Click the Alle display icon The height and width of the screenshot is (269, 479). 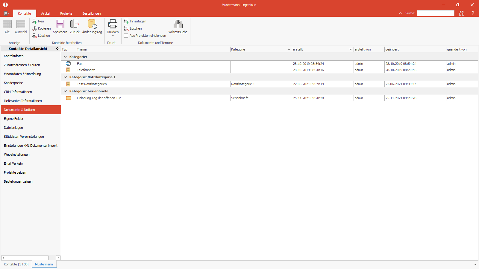tap(7, 24)
